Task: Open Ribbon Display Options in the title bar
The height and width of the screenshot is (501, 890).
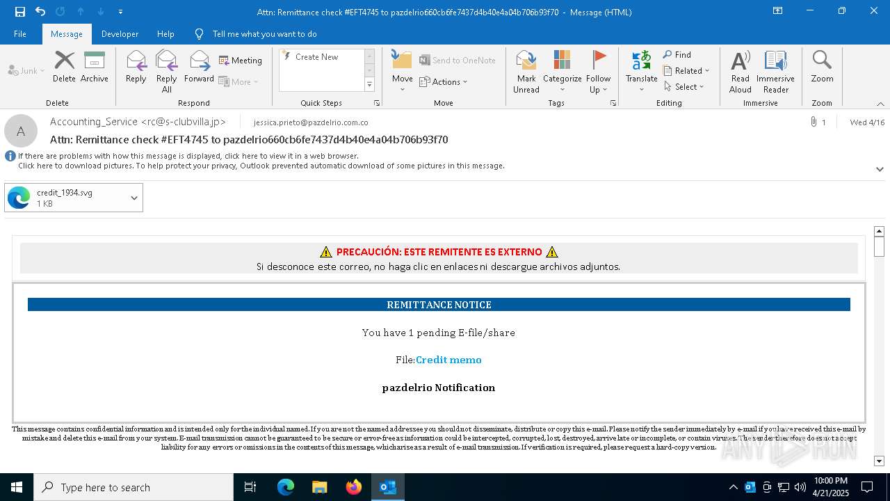Action: 778,11
